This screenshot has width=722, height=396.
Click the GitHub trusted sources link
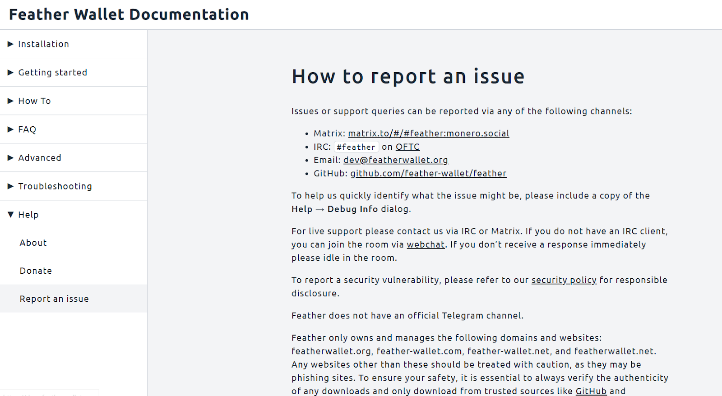[x=591, y=391]
